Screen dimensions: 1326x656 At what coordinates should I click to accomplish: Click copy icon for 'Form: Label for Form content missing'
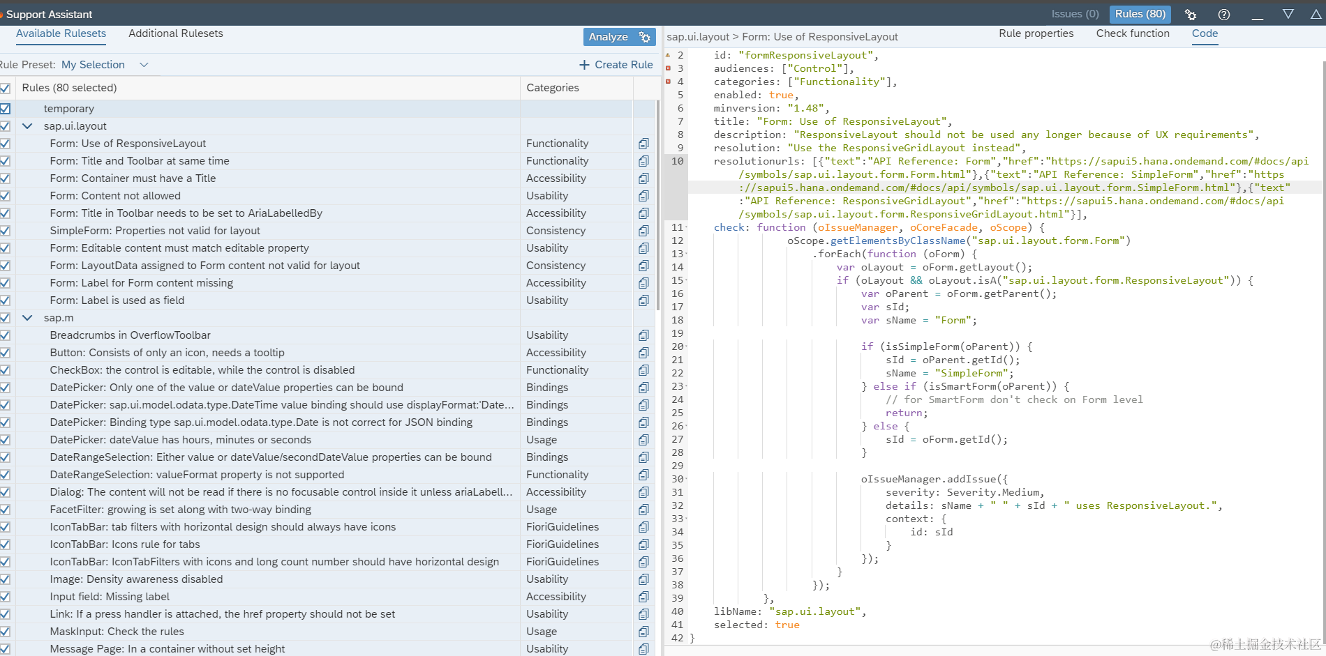click(x=643, y=283)
